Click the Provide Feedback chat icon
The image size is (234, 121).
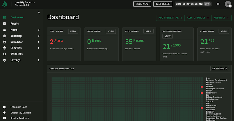[5, 118]
